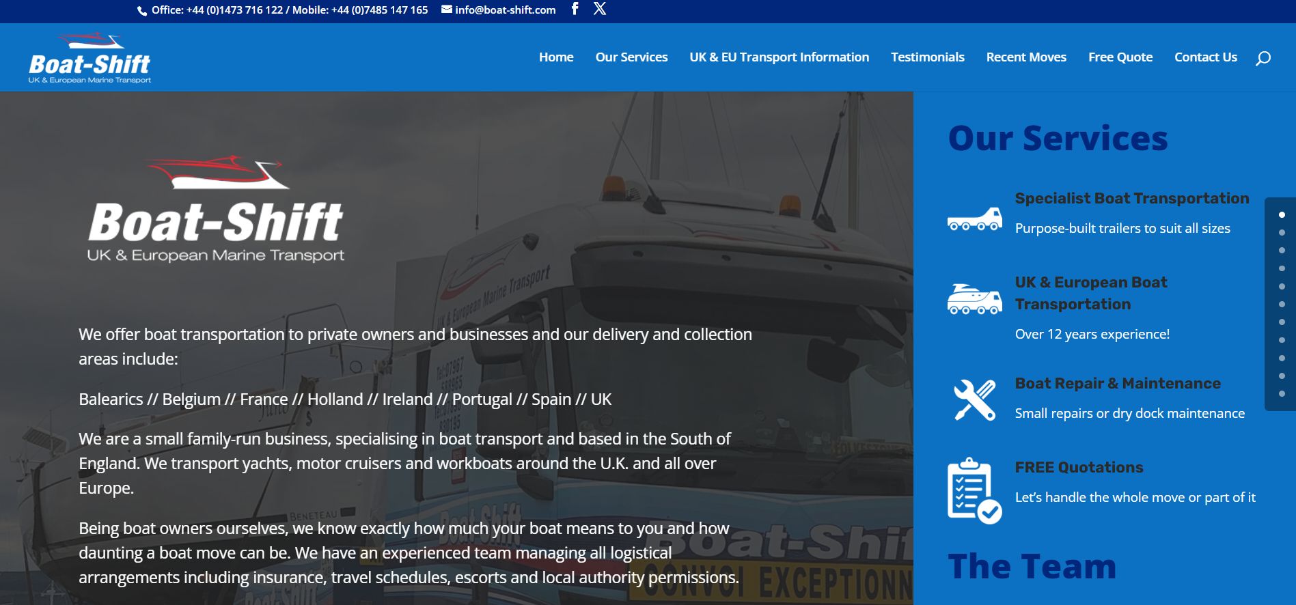Click the FREE Quotations heading

coord(1079,468)
